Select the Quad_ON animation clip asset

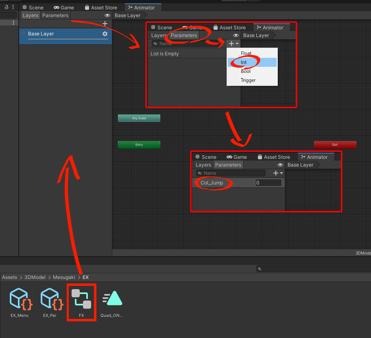112,299
